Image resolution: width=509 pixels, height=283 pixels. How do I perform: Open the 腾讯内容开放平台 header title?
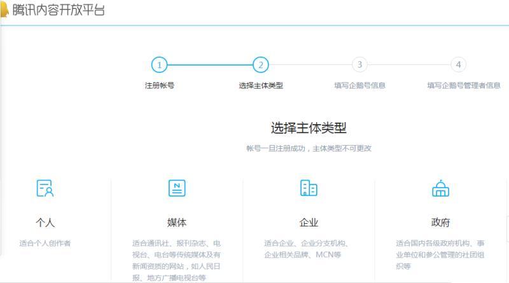click(59, 10)
